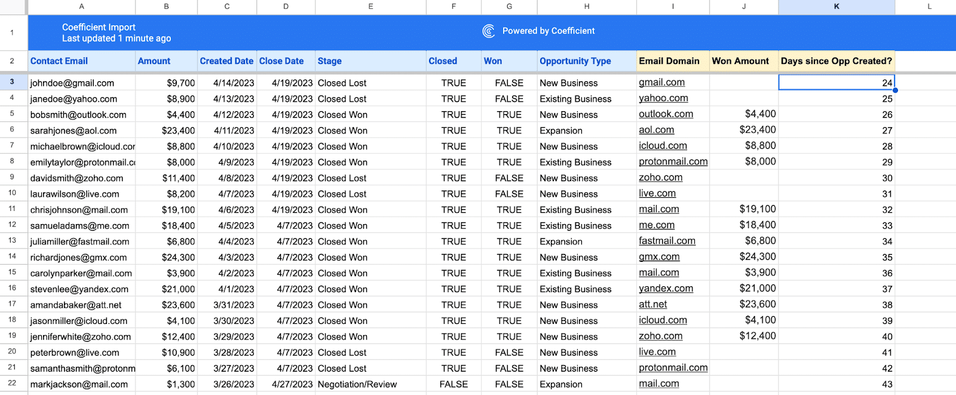Viewport: 956px width, 395px height.
Task: Select the 'Negotiation/Review' stage cell
Action: (370, 384)
